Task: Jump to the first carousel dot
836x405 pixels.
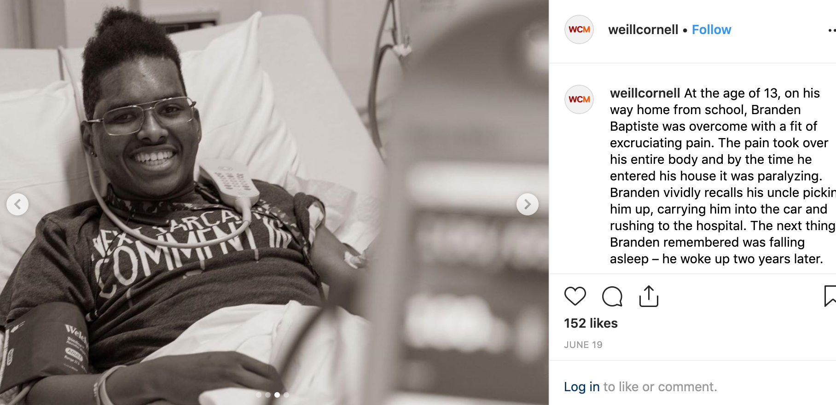Action: (259, 395)
